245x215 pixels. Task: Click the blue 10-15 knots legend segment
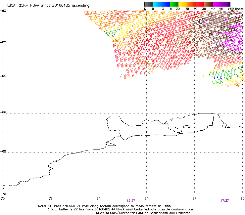166,4
